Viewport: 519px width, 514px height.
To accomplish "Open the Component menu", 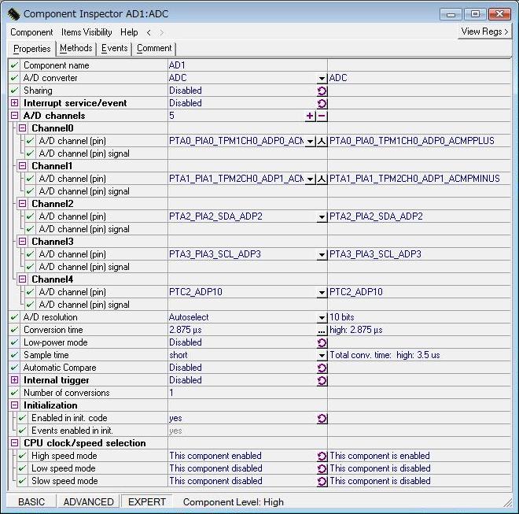I will [31, 32].
